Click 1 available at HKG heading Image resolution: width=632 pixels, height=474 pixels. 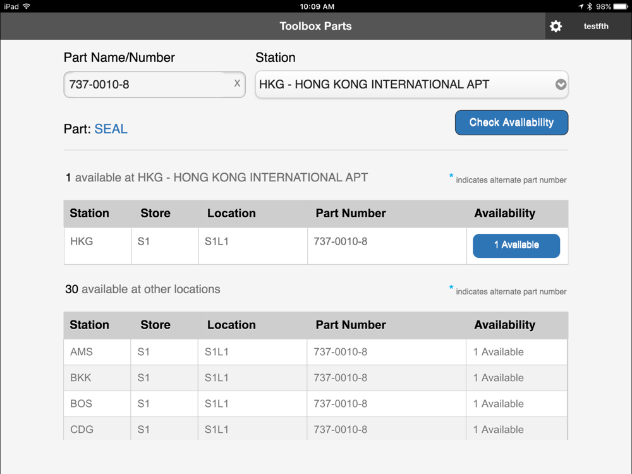tap(217, 178)
